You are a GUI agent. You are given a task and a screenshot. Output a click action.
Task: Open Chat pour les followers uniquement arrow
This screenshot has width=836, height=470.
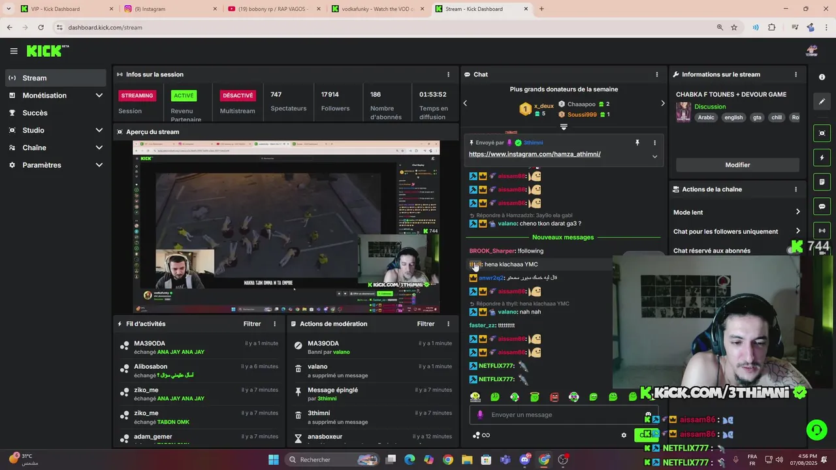pos(797,231)
